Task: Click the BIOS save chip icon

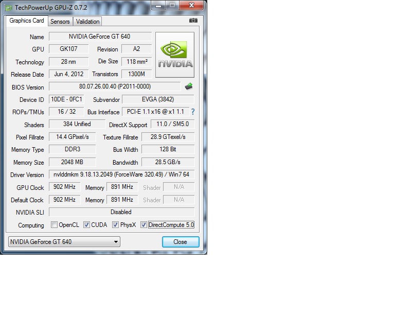Action: (189, 86)
